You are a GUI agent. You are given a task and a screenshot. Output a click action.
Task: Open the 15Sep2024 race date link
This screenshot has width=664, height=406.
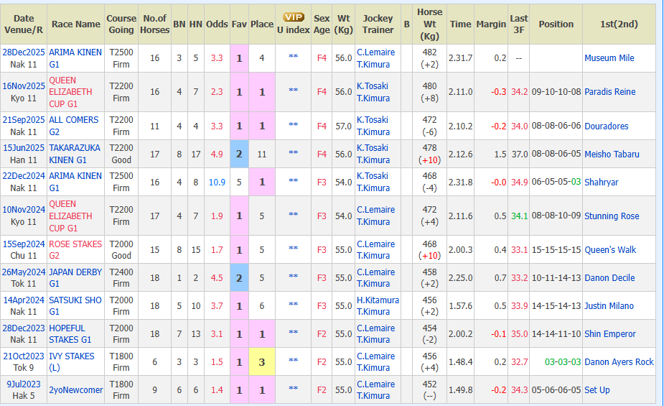(x=24, y=244)
